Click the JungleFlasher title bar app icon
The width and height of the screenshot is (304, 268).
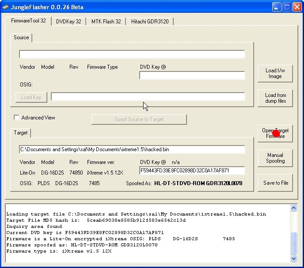point(6,7)
